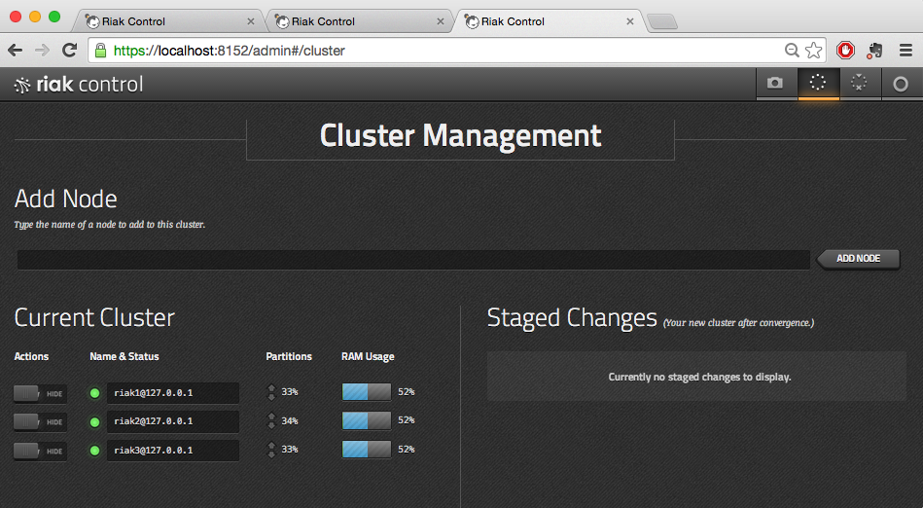Select node name riak1@127.0.0.1
The image size is (923, 508).
tap(172, 393)
